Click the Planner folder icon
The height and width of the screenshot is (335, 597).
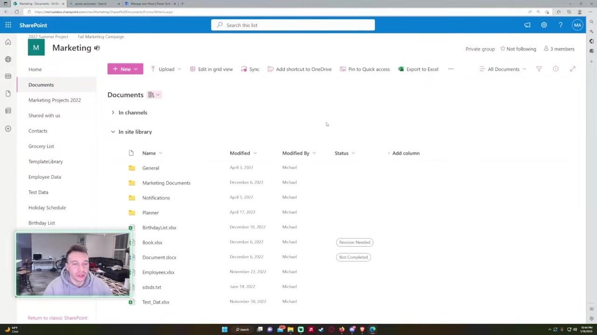point(132,213)
